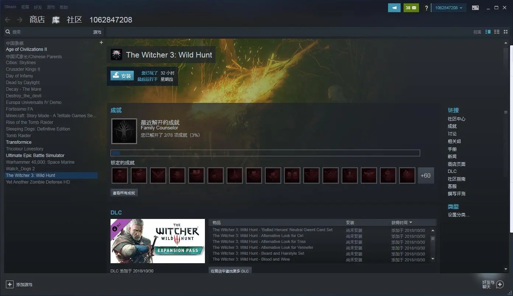This screenshot has width=513, height=296.
Task: Select Crusader Kings II in library
Action: (23, 69)
